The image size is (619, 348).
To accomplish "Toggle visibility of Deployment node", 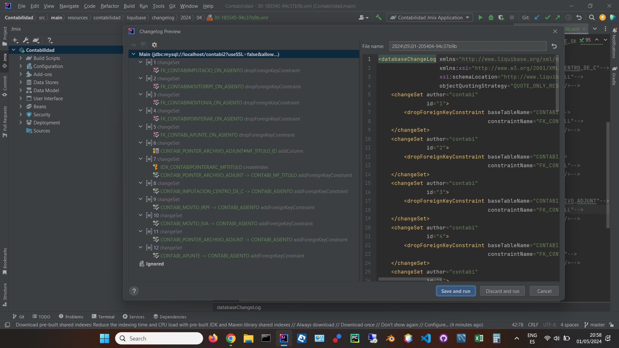I will [x=20, y=122].
